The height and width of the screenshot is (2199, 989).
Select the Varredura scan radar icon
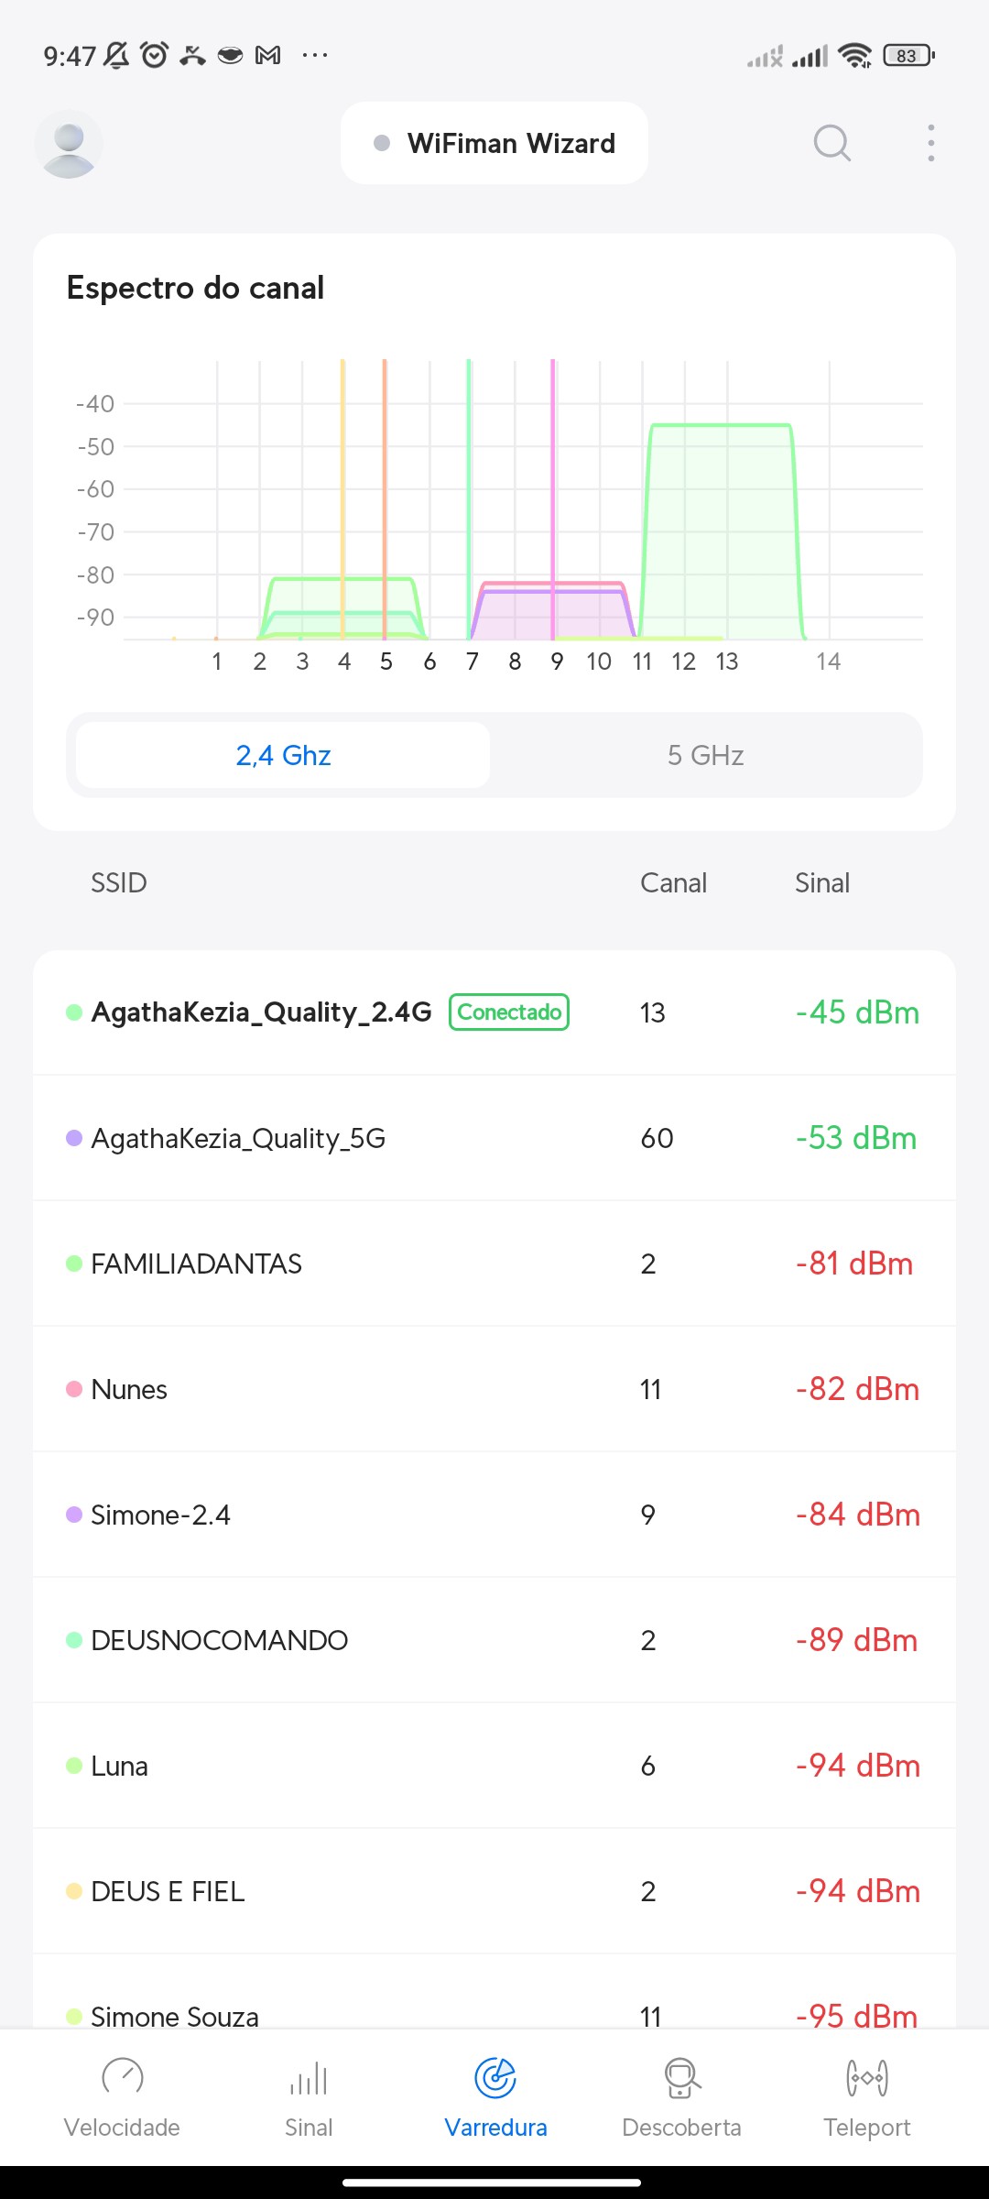(x=495, y=2077)
